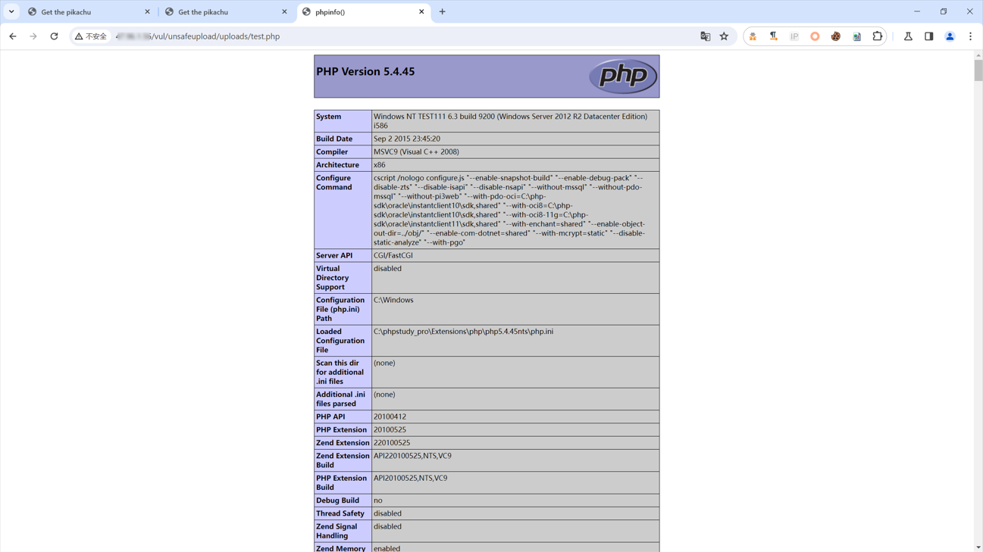Go back to the previous page

[x=13, y=36]
